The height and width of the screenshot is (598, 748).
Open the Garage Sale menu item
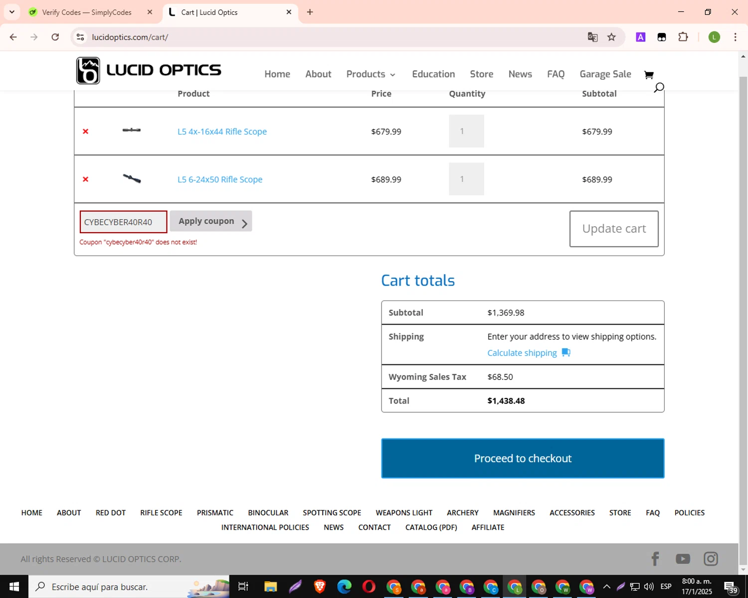[x=605, y=74]
